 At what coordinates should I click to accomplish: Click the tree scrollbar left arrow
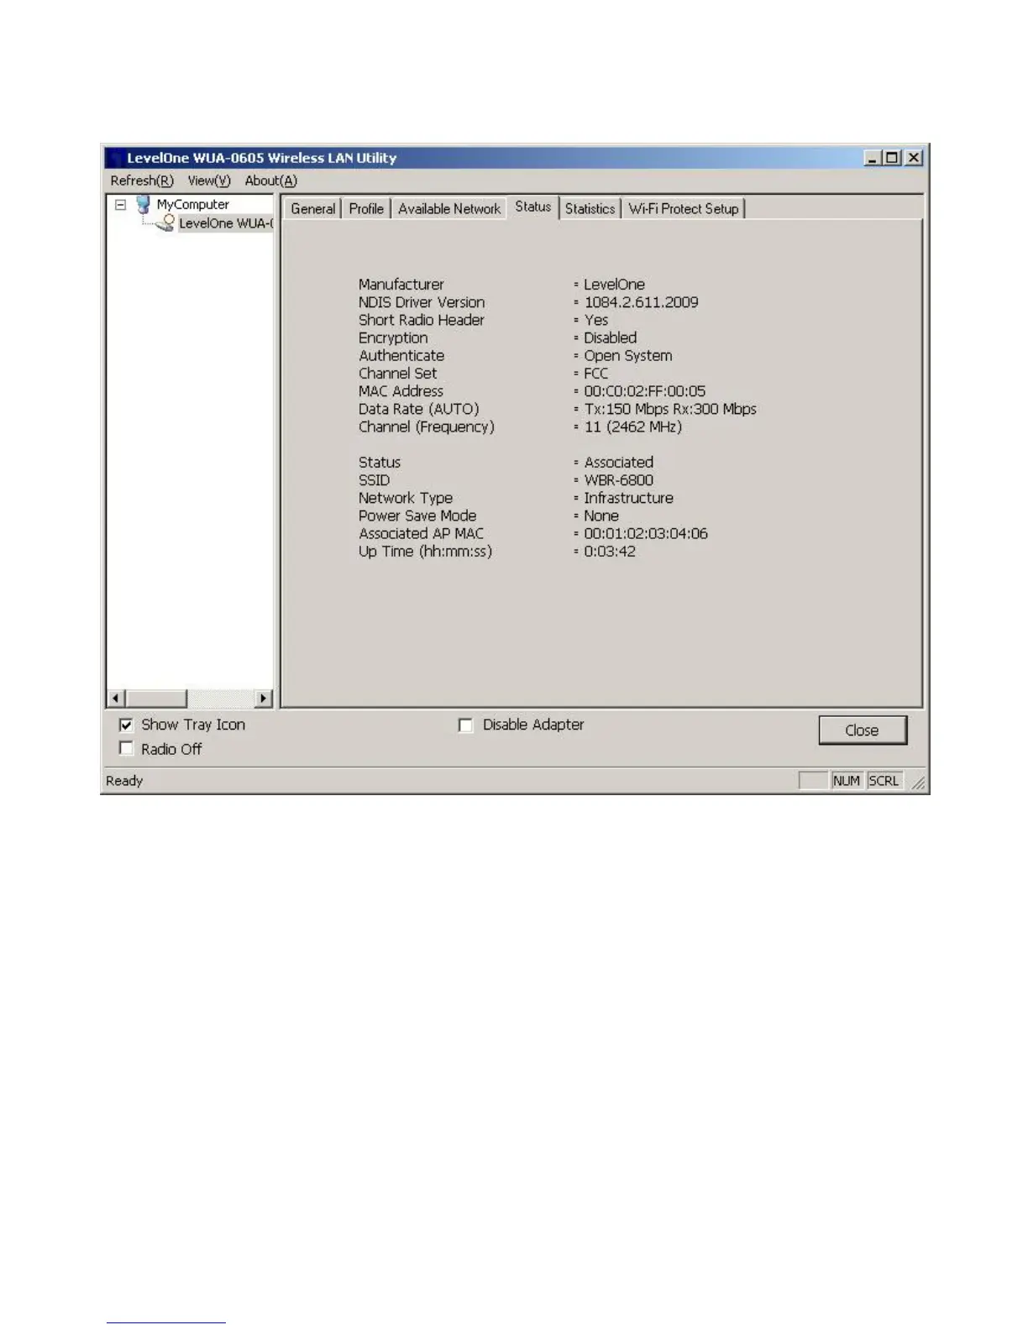coord(116,699)
